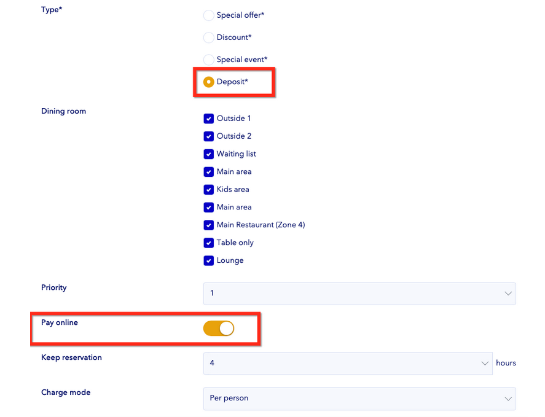Choose the Special event radio button

tap(208, 60)
